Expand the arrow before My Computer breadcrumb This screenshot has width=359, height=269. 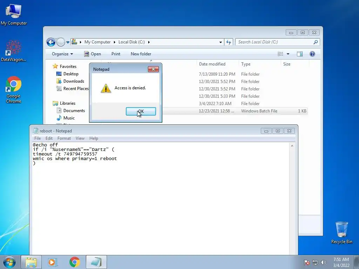point(80,42)
